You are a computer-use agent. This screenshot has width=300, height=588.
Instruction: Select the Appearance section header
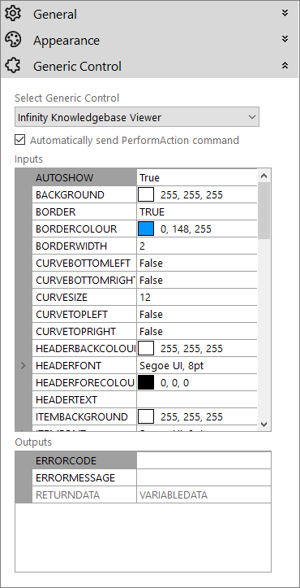[150, 40]
